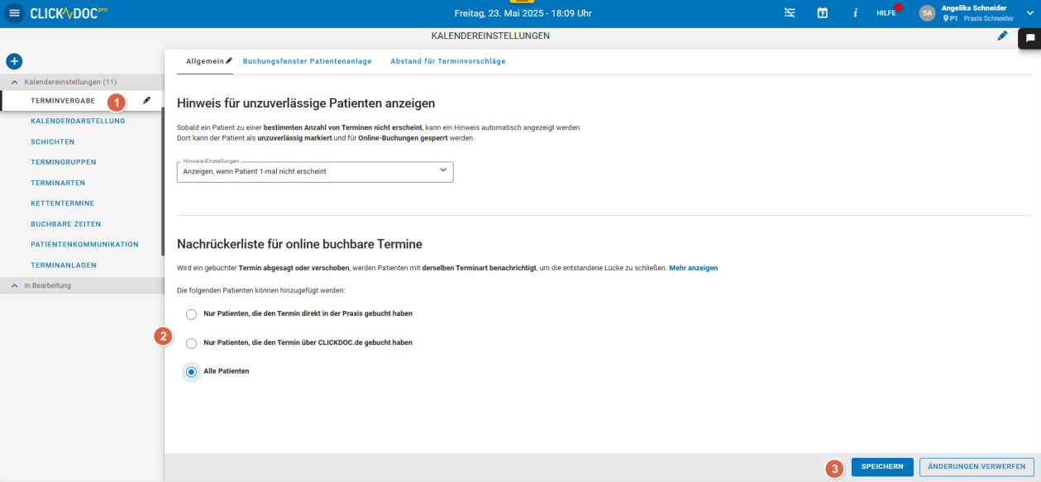1041x482 pixels.
Task: Click the info 'i' icon
Action: point(855,13)
